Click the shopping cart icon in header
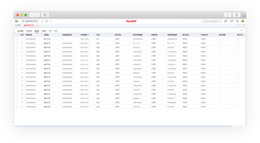Image resolution: width=260 pixels, height=143 pixels. pyautogui.click(x=42, y=21)
